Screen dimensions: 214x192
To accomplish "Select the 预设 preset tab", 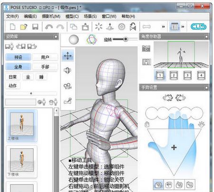I will [18, 57].
